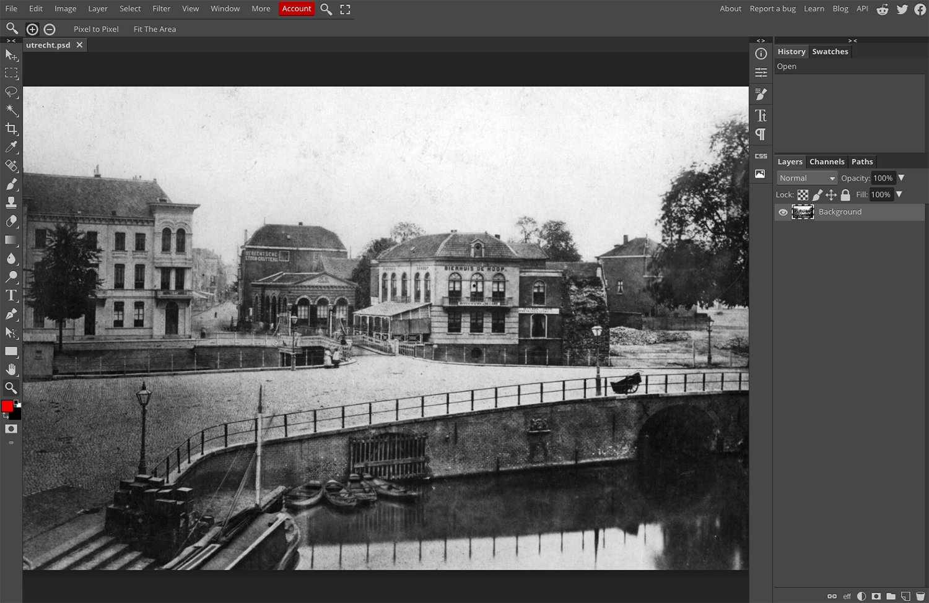Click the zoom out minus icon
929x603 pixels.
[x=50, y=29]
